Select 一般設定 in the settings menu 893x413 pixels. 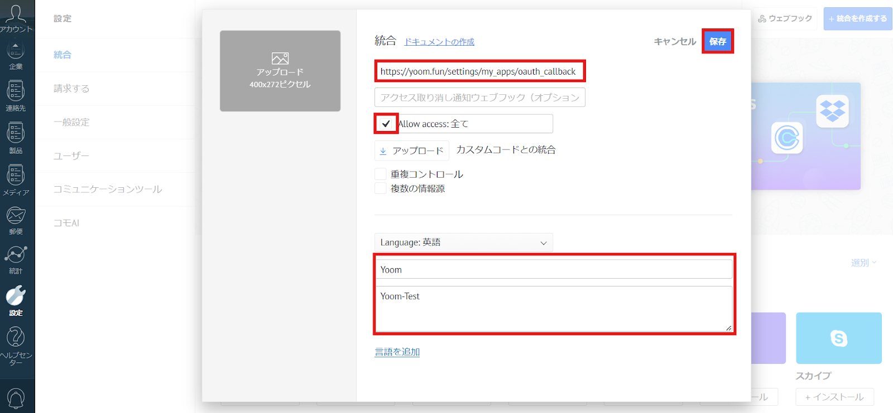pos(71,122)
